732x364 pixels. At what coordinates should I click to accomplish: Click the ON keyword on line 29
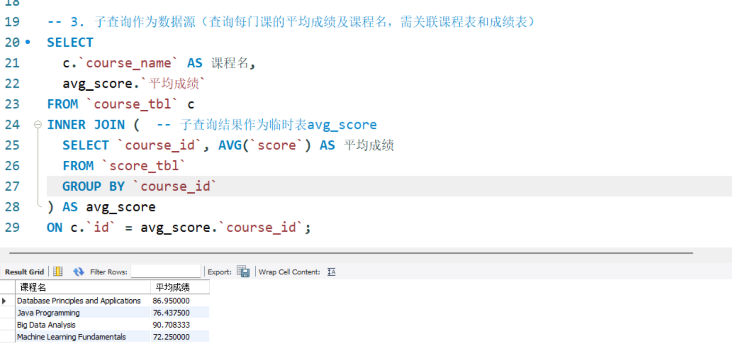(x=54, y=227)
